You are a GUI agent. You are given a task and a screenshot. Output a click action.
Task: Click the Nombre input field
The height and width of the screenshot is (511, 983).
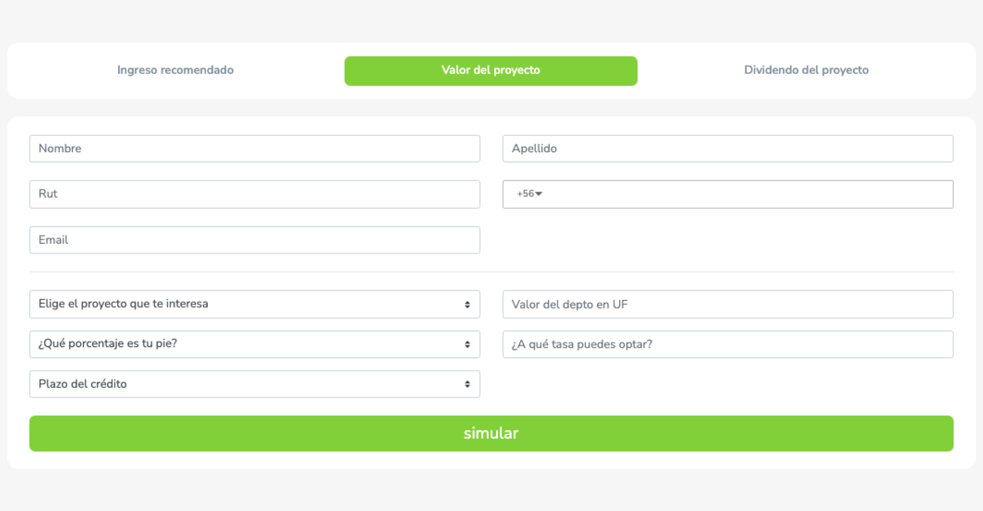click(x=255, y=149)
